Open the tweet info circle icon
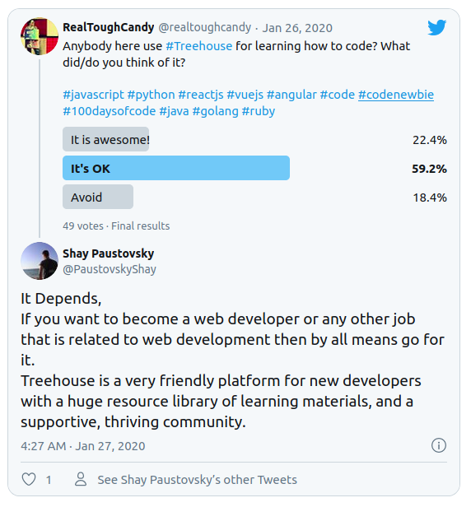 click(439, 445)
